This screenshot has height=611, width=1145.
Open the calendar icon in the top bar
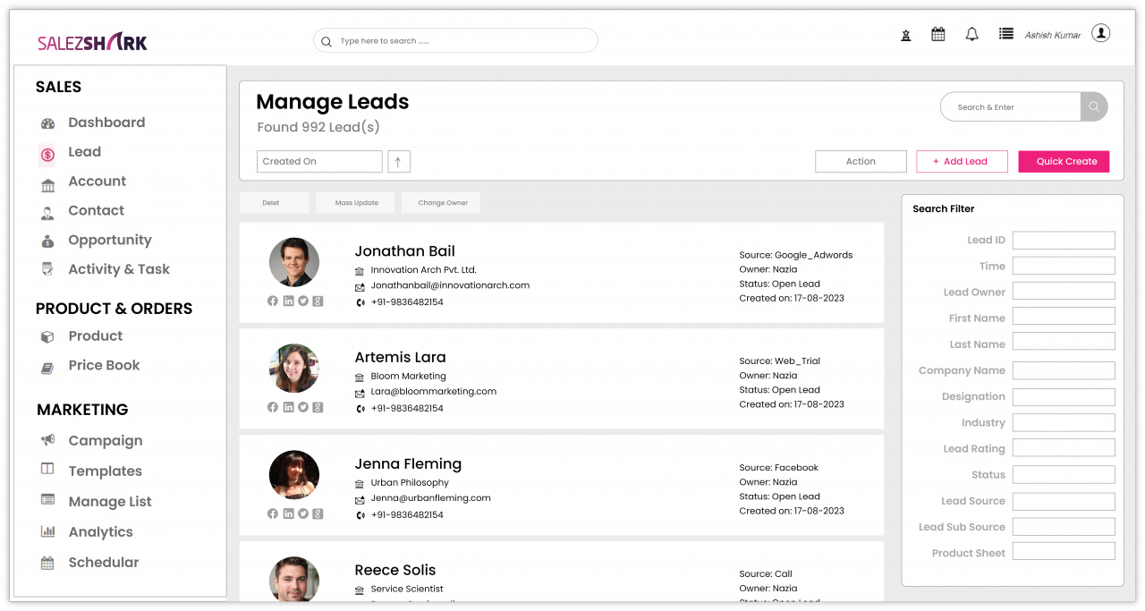coord(937,34)
